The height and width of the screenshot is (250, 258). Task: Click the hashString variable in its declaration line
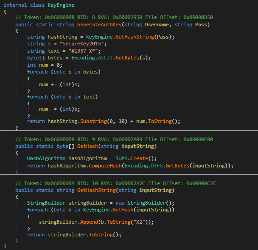pyautogui.click(x=63, y=37)
